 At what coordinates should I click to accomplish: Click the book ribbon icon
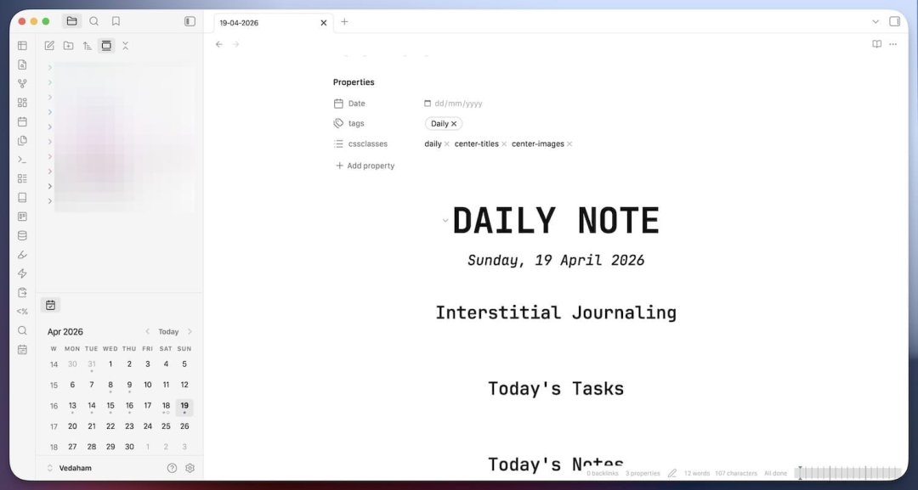22,198
